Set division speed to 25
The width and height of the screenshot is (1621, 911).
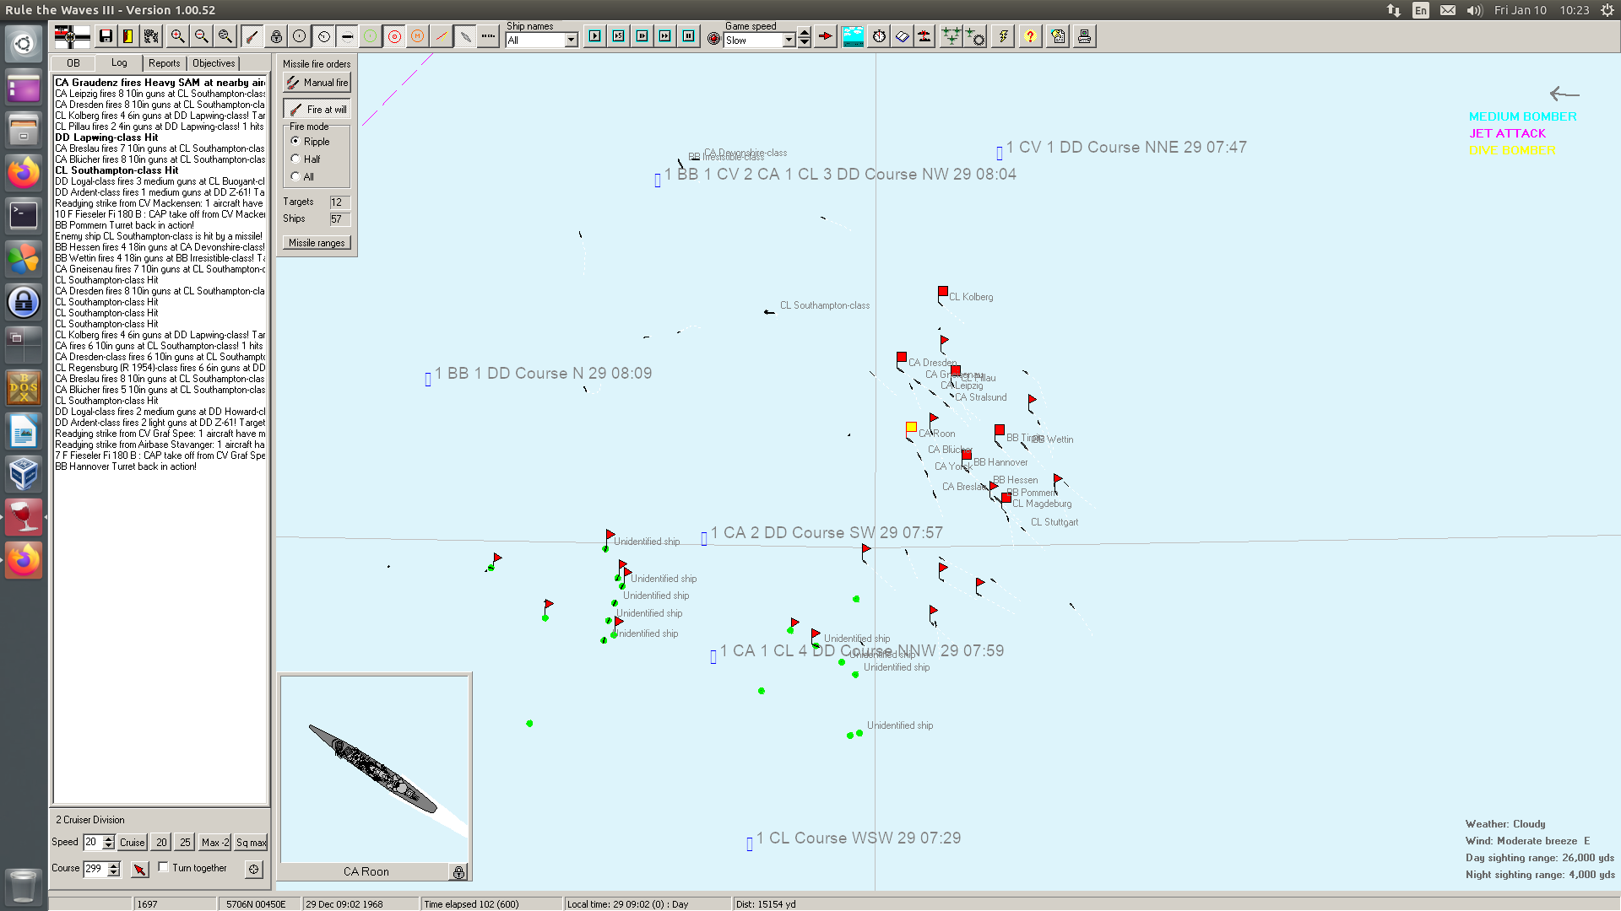185,843
